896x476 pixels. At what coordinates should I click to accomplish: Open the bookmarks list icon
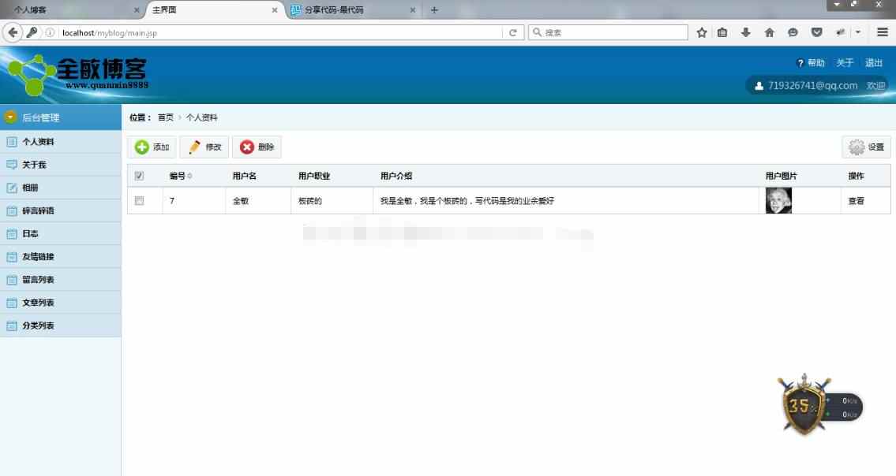point(722,32)
